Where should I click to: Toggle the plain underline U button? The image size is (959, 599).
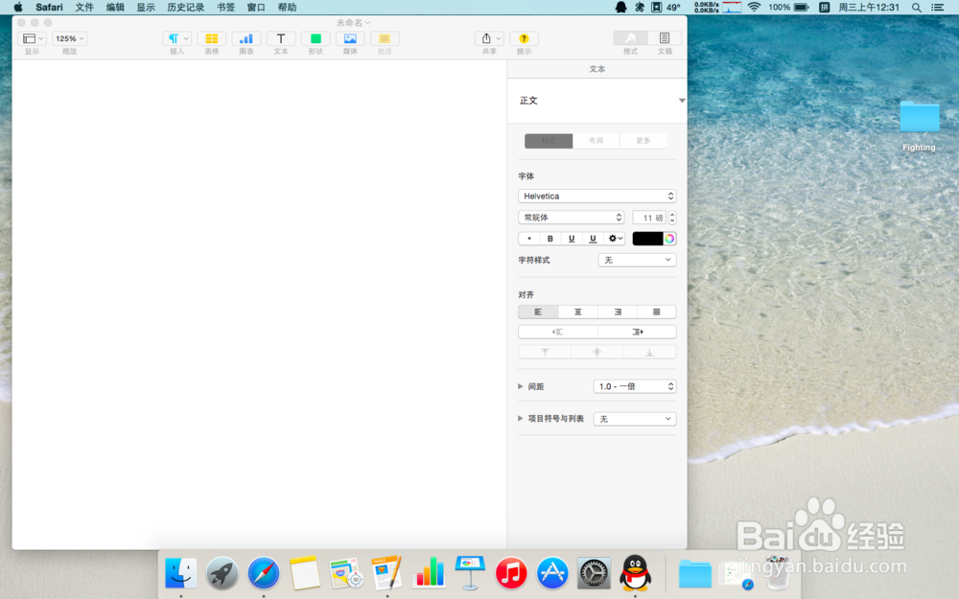point(572,239)
